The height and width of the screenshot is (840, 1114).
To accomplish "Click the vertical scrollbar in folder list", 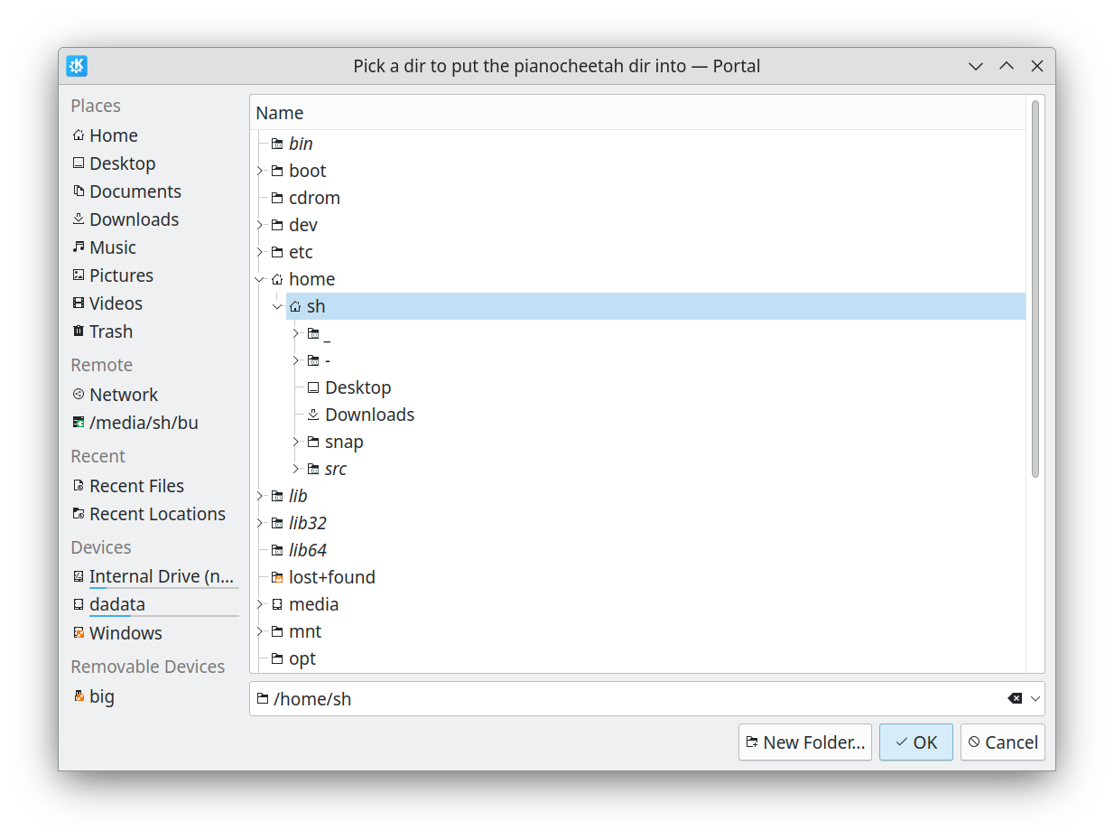I will [x=1035, y=289].
